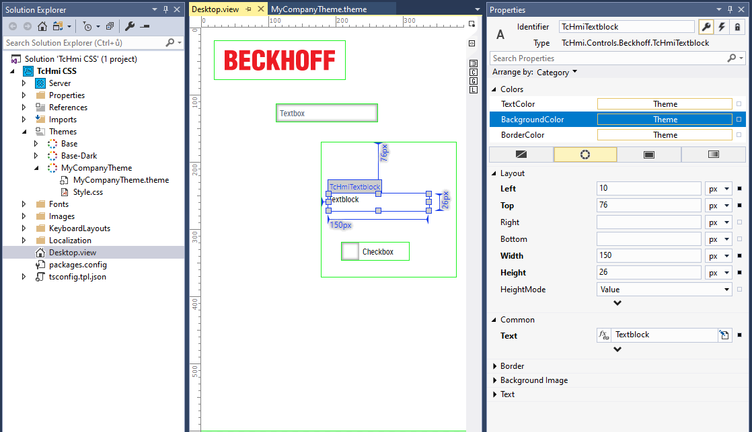
Task: Select the gradient color mode icon
Action: point(714,155)
